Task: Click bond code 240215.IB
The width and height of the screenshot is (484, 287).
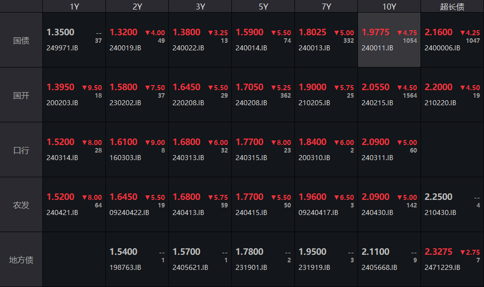Action: point(377,103)
